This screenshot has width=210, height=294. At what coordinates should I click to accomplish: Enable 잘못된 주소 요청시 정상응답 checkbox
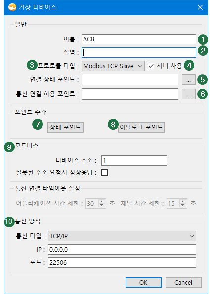pyautogui.click(x=104, y=172)
